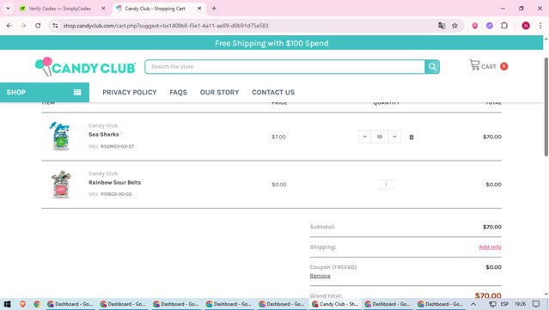The height and width of the screenshot is (310, 549).
Task: View site information icon in address bar
Action: tap(55, 26)
